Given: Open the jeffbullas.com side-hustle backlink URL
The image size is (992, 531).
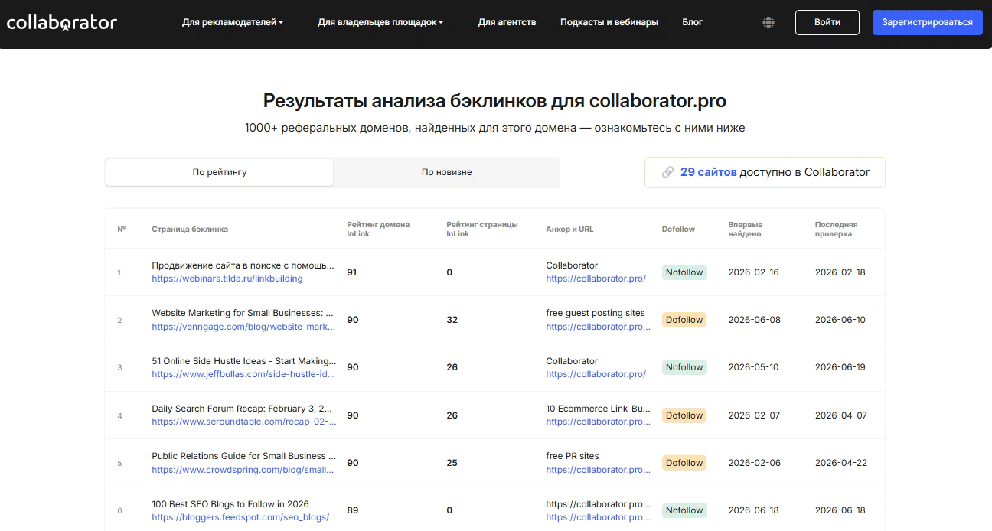Looking at the screenshot, I should 243,374.
